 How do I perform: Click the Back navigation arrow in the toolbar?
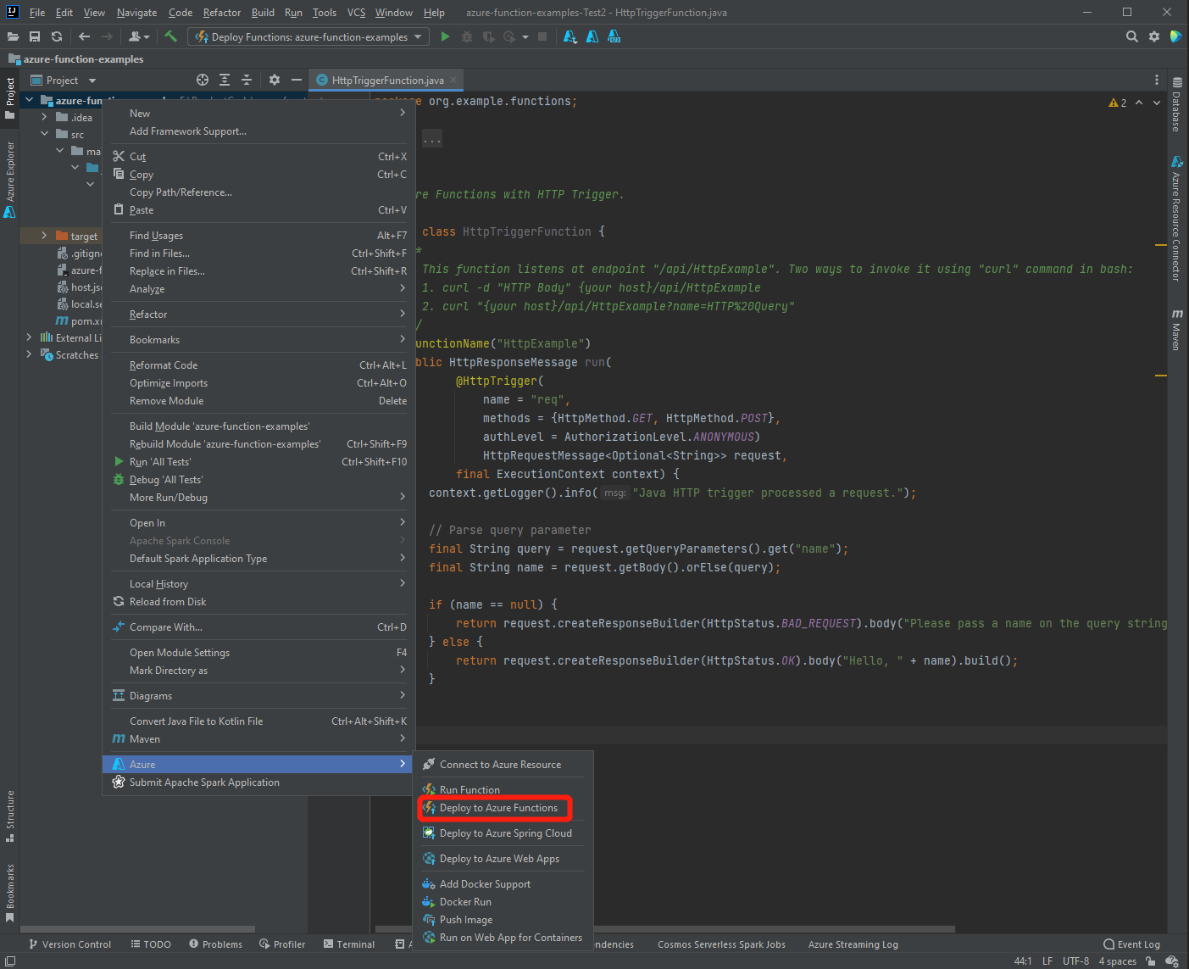point(84,36)
